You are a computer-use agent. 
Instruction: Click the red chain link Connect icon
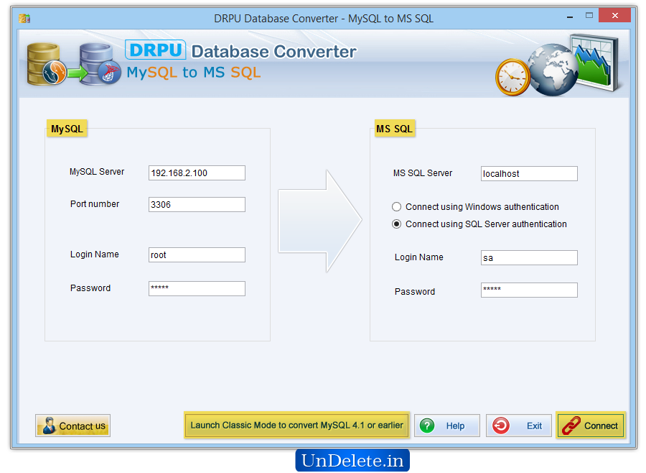571,426
